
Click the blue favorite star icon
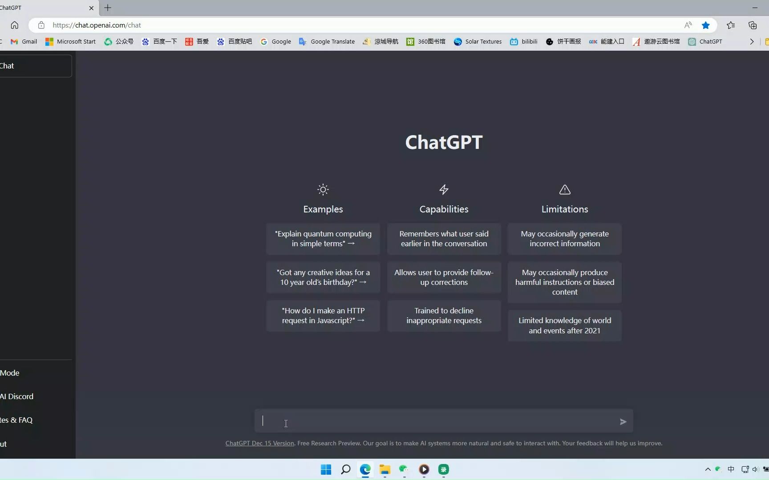click(706, 25)
